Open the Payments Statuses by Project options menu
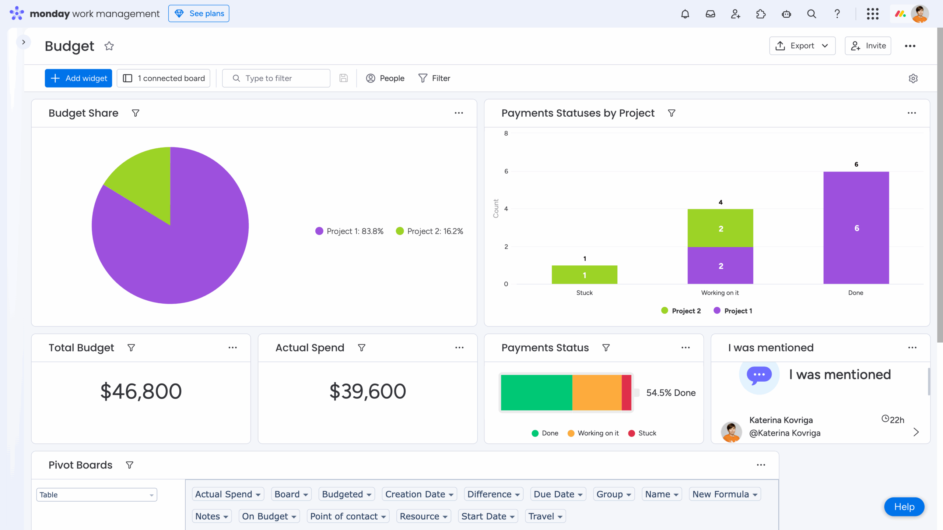Screen dimensions: 943x530 click(x=912, y=113)
